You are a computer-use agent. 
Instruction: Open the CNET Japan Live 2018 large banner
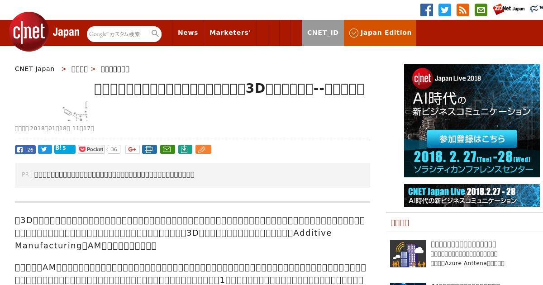point(472,121)
